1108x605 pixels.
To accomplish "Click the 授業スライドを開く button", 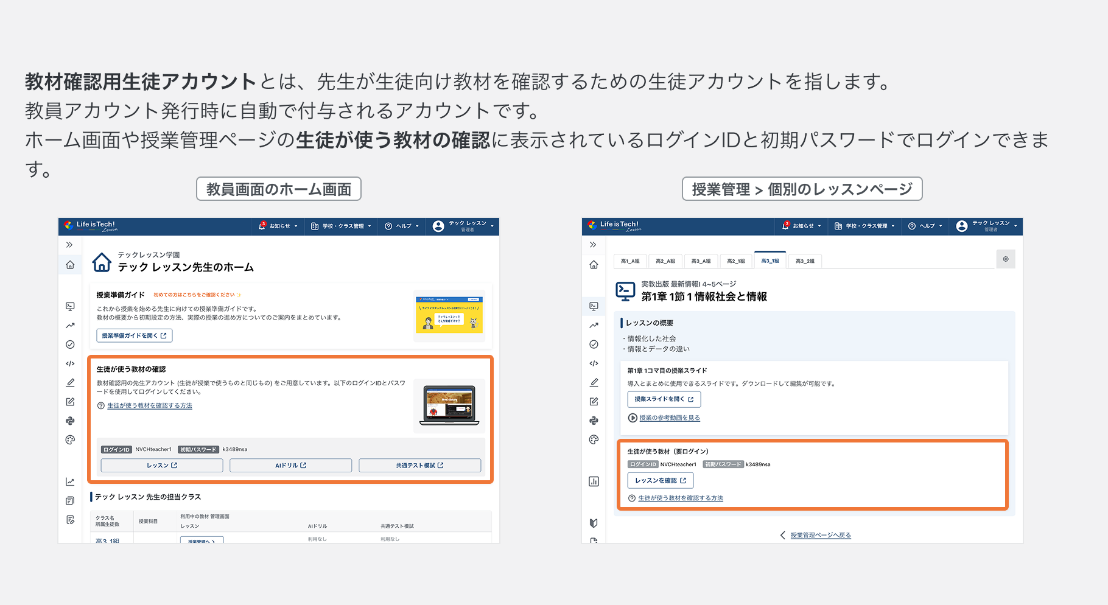I will tap(664, 399).
